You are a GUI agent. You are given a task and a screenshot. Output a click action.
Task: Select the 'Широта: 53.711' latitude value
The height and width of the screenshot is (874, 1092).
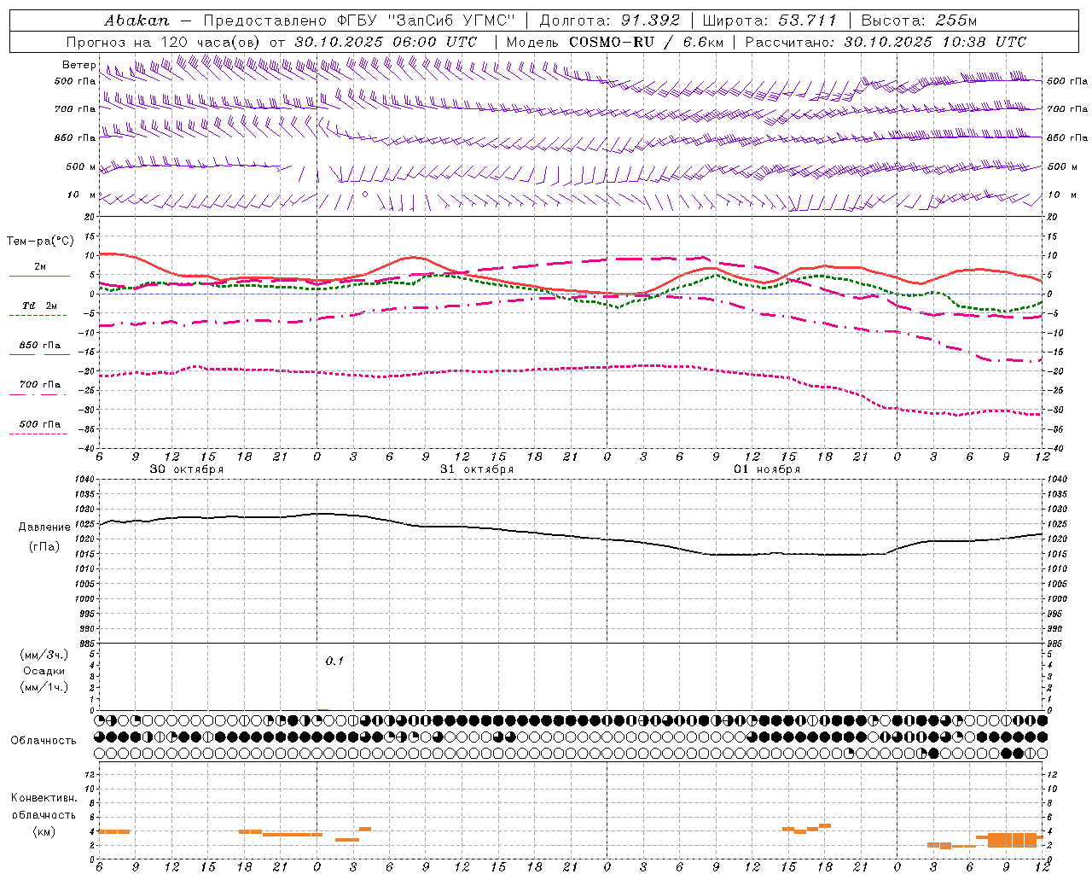770,20
